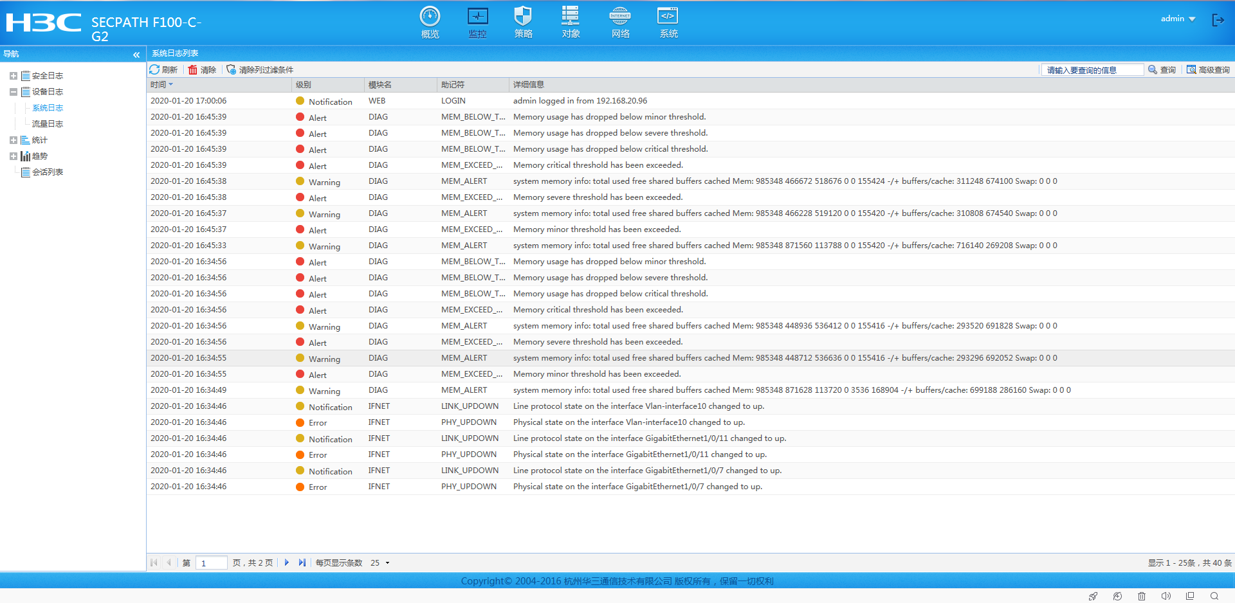Click the 清除 trash button
Viewport: 1235px width, 603px height.
[202, 69]
